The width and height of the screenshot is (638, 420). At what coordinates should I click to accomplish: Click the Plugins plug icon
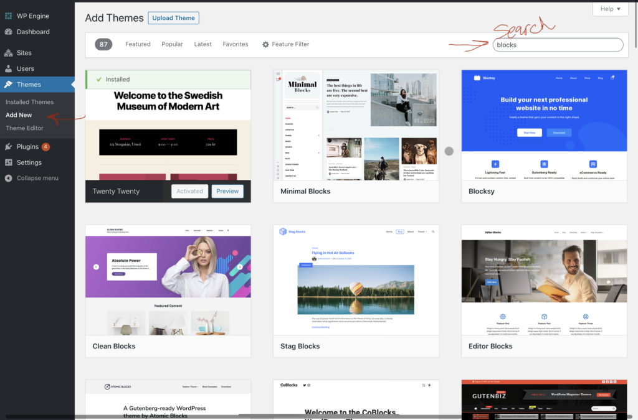click(8, 147)
